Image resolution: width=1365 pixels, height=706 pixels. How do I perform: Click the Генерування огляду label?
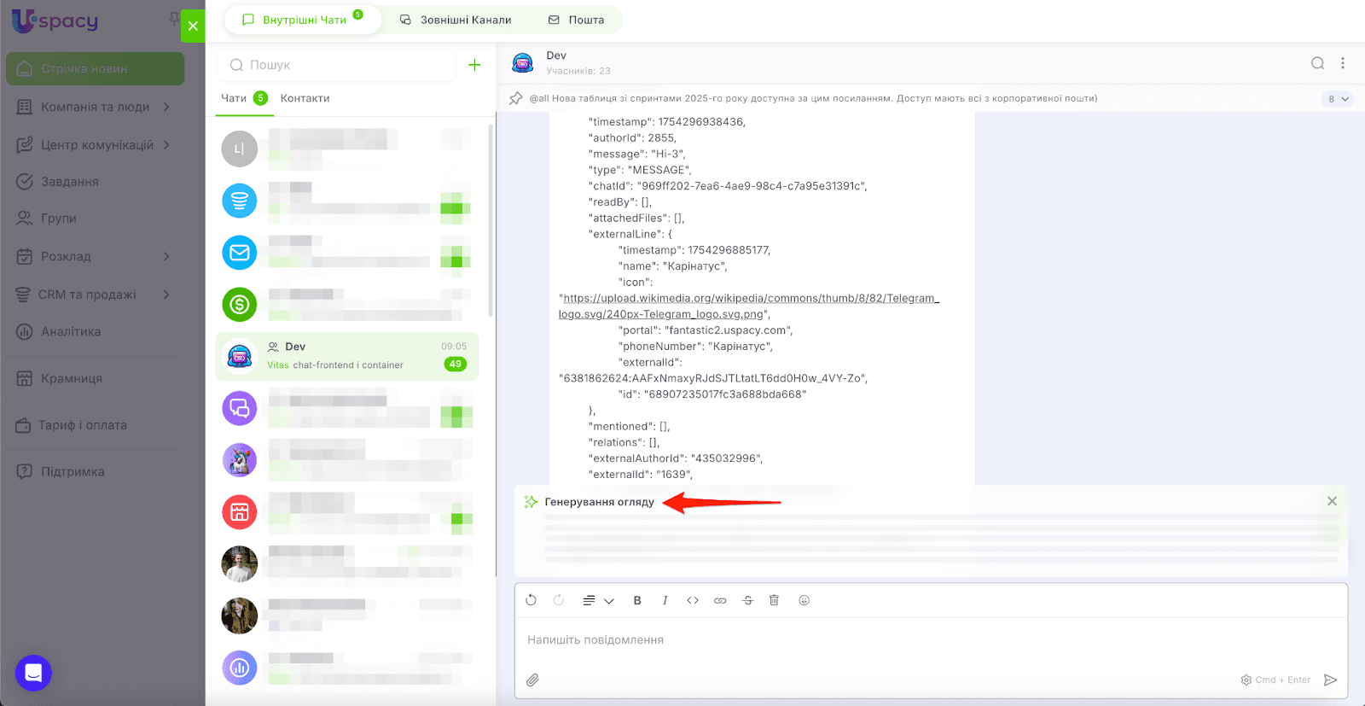(600, 502)
